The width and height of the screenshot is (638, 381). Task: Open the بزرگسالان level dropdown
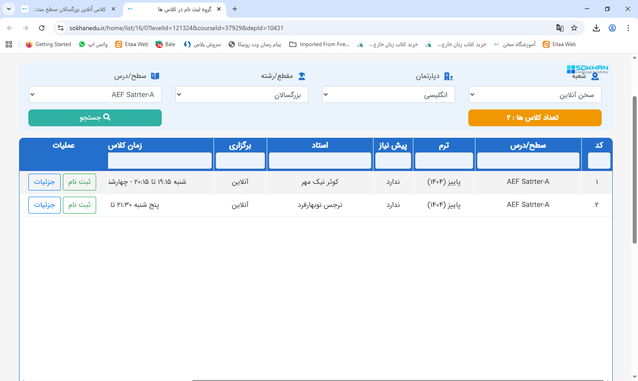[241, 94]
